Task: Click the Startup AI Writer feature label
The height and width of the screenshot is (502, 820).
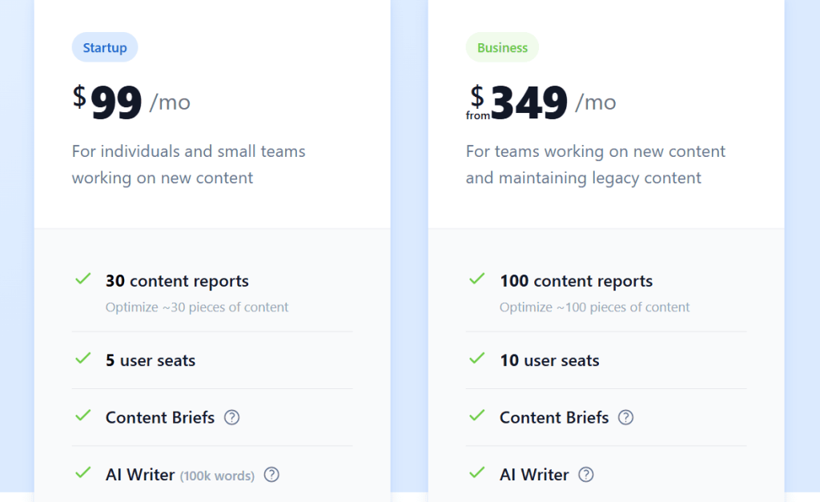Action: tap(140, 475)
